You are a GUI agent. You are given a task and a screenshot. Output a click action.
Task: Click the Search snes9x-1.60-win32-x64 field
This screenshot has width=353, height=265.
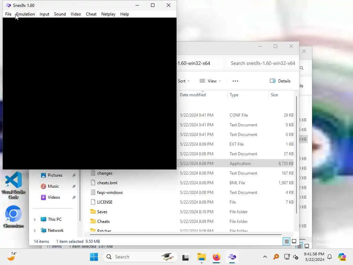[263, 63]
